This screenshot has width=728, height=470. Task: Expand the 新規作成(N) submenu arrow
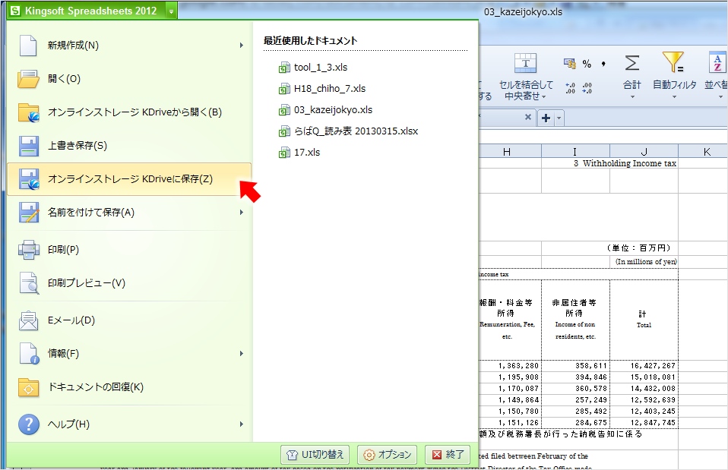click(242, 46)
